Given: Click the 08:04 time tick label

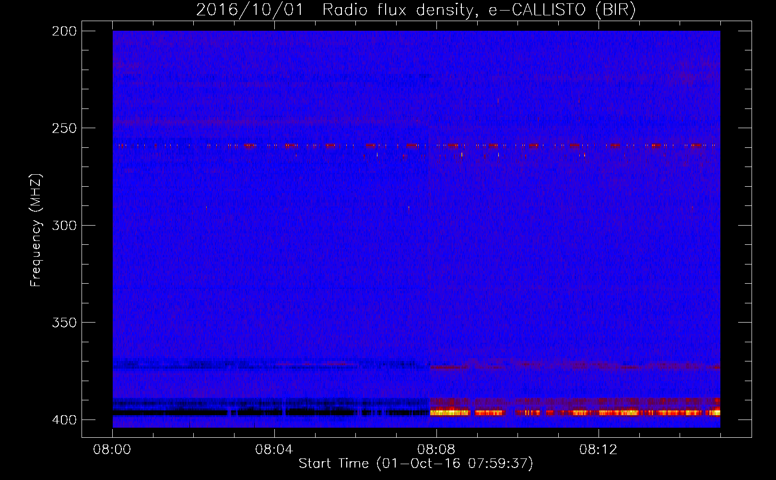Looking at the screenshot, I should point(274,450).
